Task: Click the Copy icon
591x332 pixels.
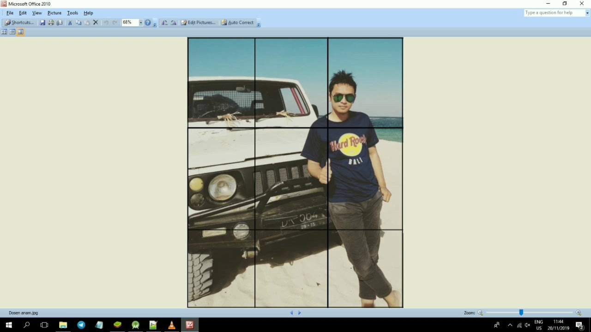Action: coord(78,23)
